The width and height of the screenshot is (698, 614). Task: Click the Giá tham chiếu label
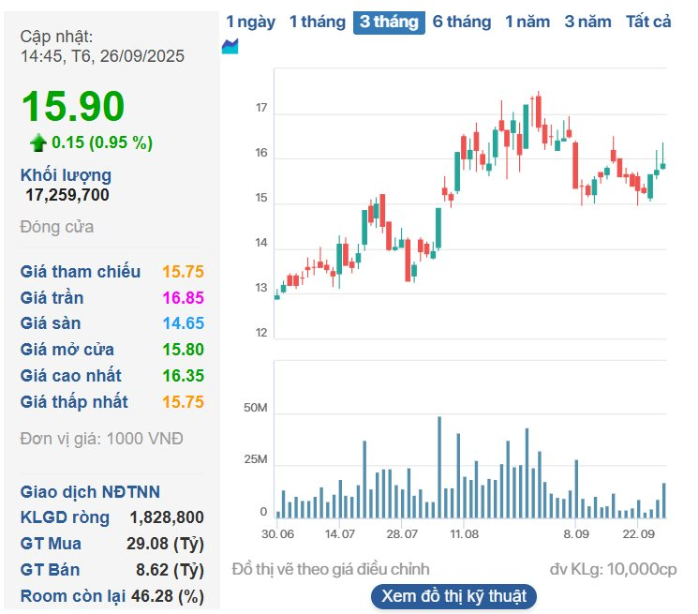click(81, 272)
